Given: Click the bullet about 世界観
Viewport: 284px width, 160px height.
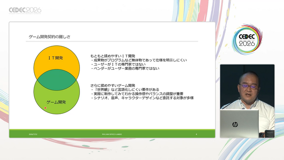Looking at the screenshot, I should pos(125,90).
